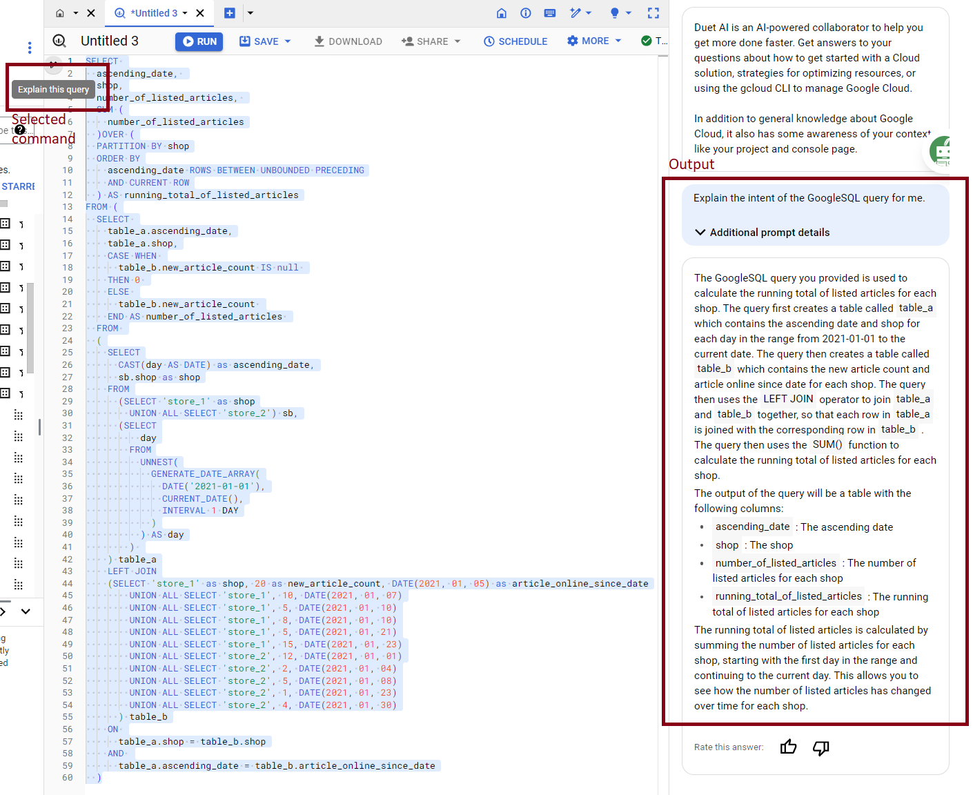Image resolution: width=973 pixels, height=795 pixels.
Task: Expand the new-tab options dropdown arrow
Action: 250,13
